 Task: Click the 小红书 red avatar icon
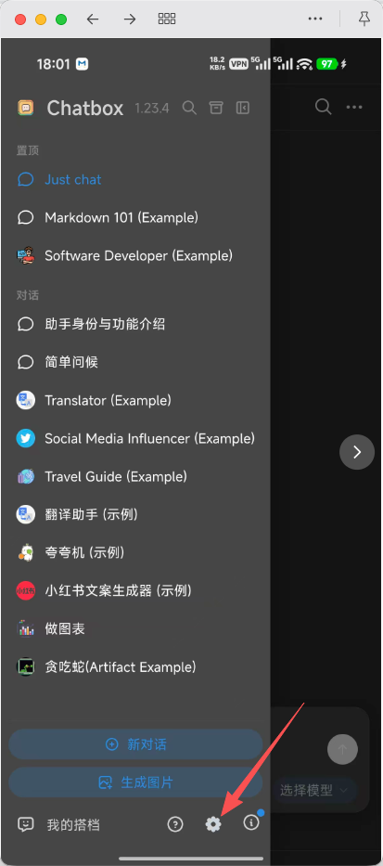(x=25, y=590)
